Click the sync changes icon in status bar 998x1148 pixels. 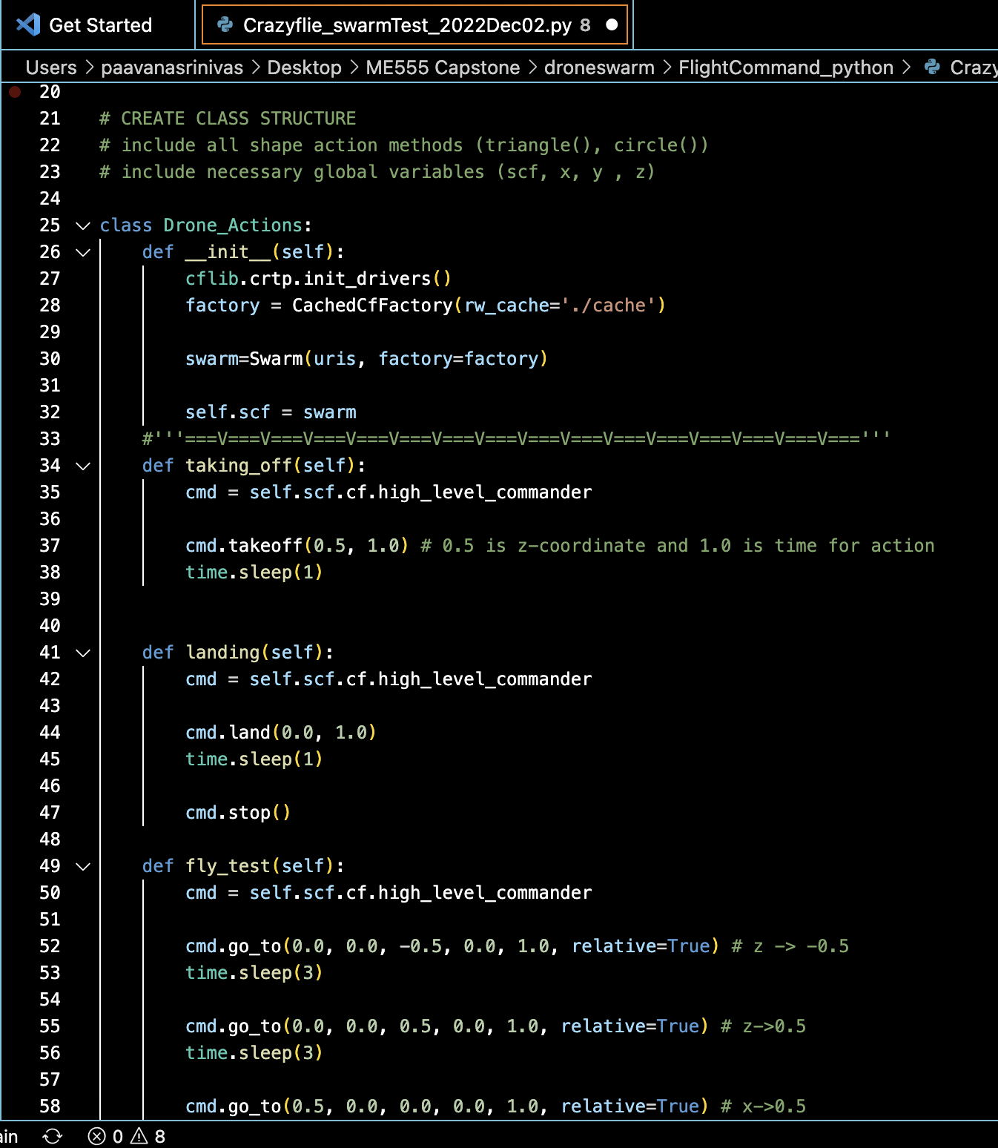[53, 1136]
